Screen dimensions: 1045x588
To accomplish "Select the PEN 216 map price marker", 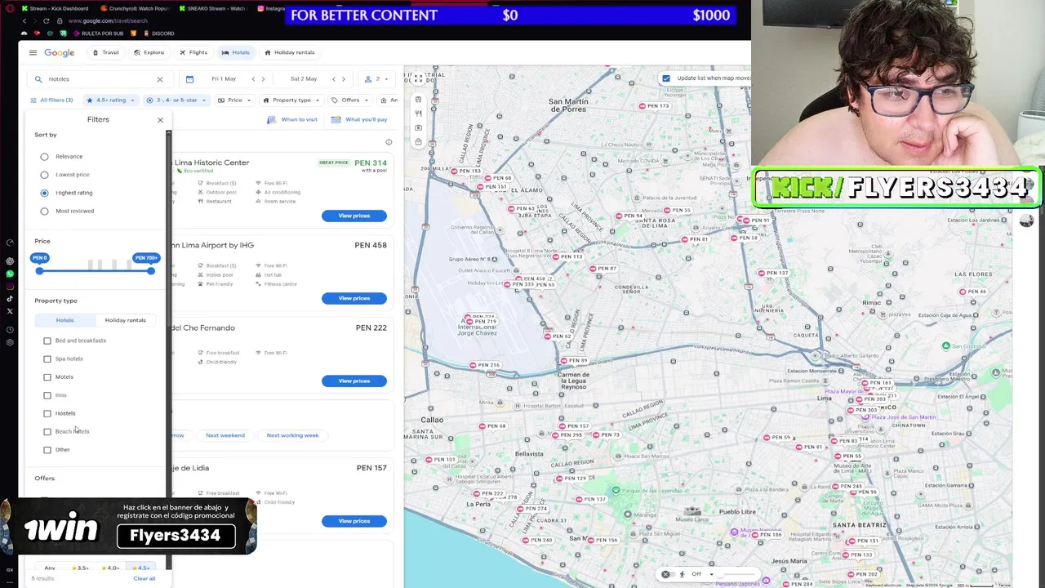I will [x=484, y=365].
